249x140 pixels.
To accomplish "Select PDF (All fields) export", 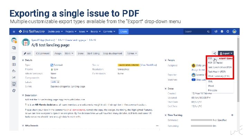I will (x=220, y=63).
